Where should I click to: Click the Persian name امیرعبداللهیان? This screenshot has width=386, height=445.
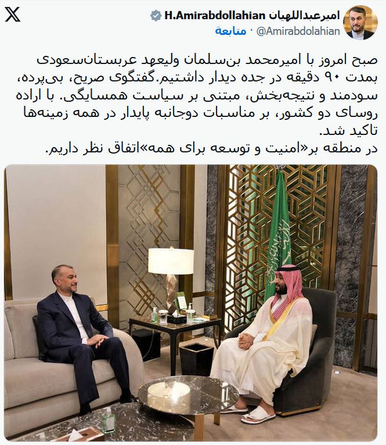click(304, 16)
